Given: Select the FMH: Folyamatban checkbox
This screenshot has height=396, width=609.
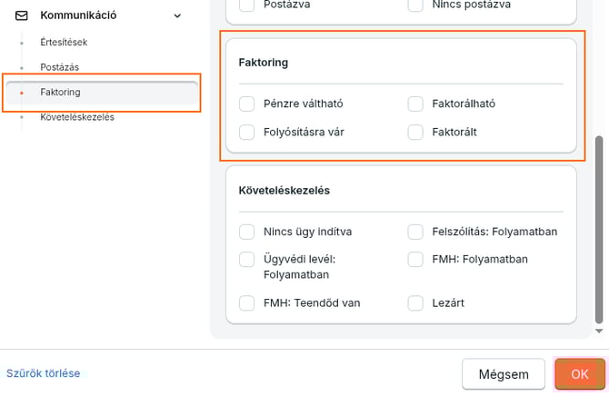Looking at the screenshot, I should pyautogui.click(x=415, y=260).
